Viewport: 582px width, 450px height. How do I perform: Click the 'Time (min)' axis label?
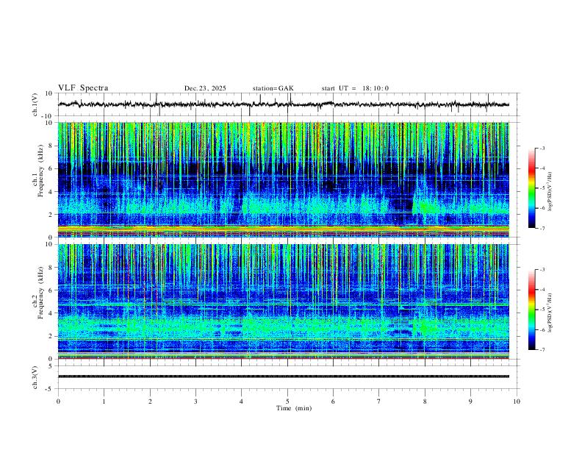click(294, 408)
